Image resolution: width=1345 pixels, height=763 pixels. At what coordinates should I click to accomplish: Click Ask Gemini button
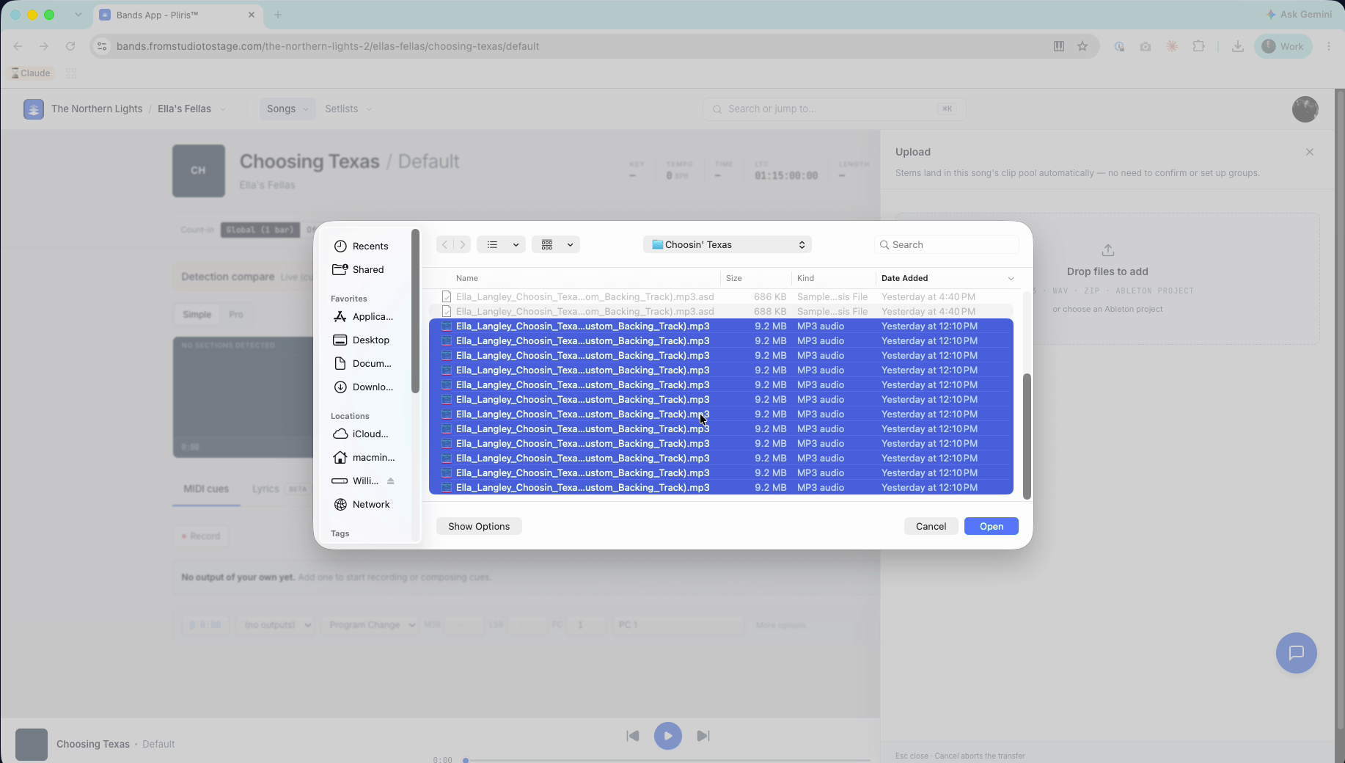(x=1299, y=14)
